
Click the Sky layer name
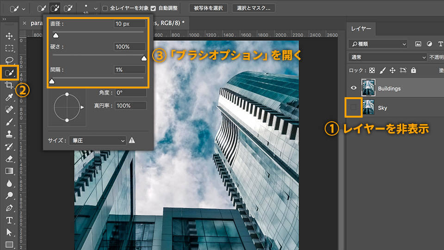[x=382, y=108]
